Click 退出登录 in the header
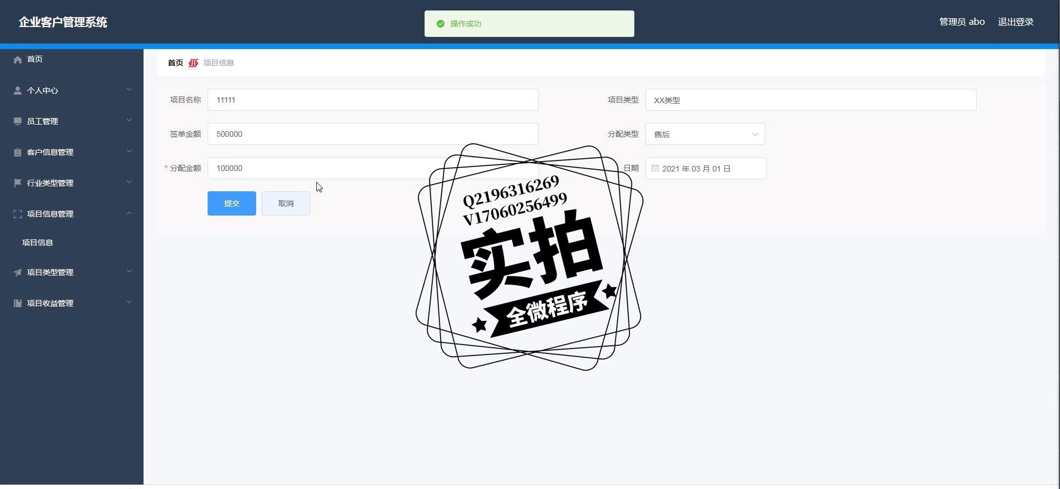The width and height of the screenshot is (1060, 489). point(1016,22)
